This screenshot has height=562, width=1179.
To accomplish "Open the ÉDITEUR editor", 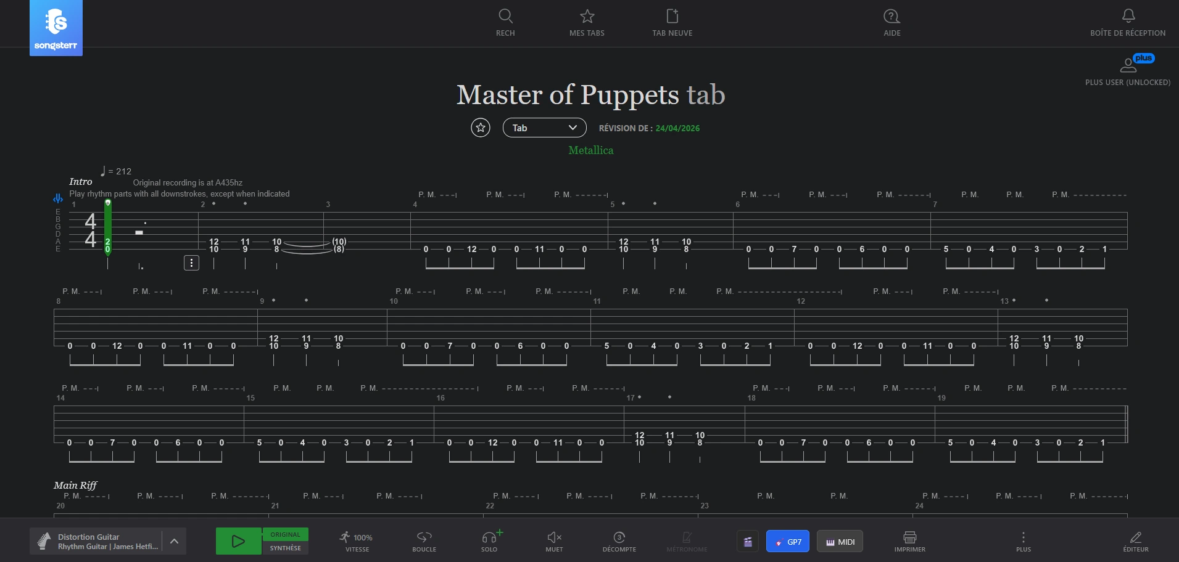I will pyautogui.click(x=1136, y=542).
